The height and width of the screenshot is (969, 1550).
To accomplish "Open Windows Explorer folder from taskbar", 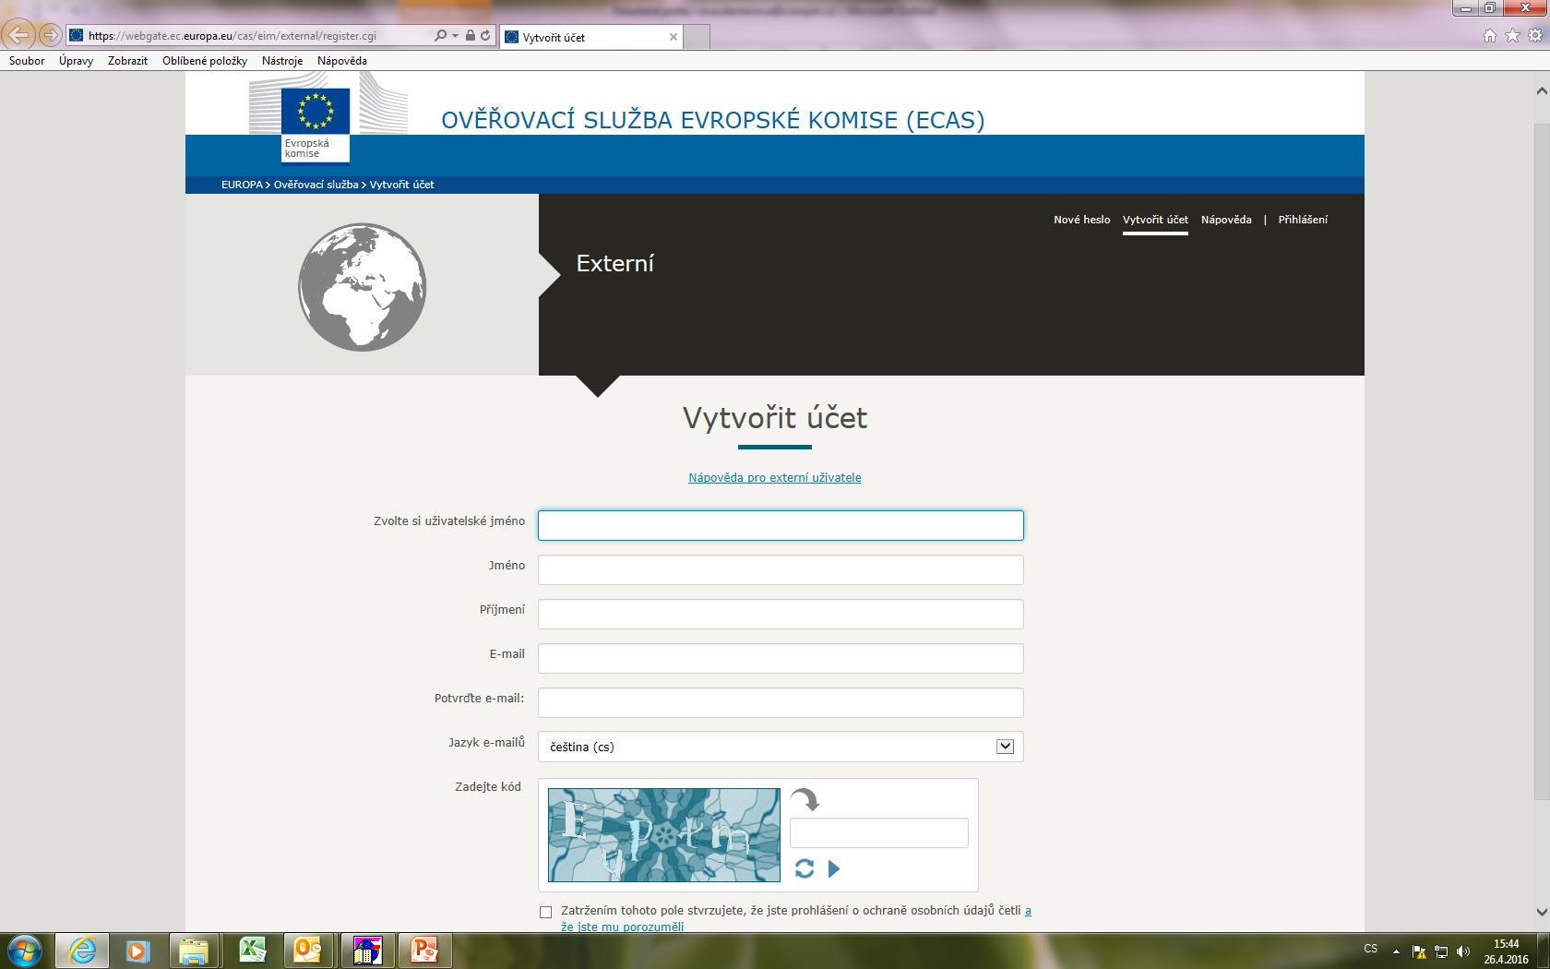I will [194, 950].
